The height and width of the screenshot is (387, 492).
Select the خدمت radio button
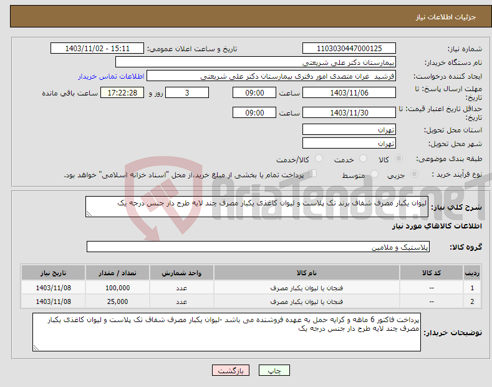[363, 159]
